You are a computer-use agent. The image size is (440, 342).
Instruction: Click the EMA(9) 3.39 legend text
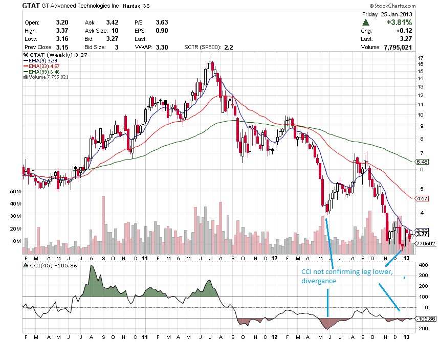(x=43, y=60)
